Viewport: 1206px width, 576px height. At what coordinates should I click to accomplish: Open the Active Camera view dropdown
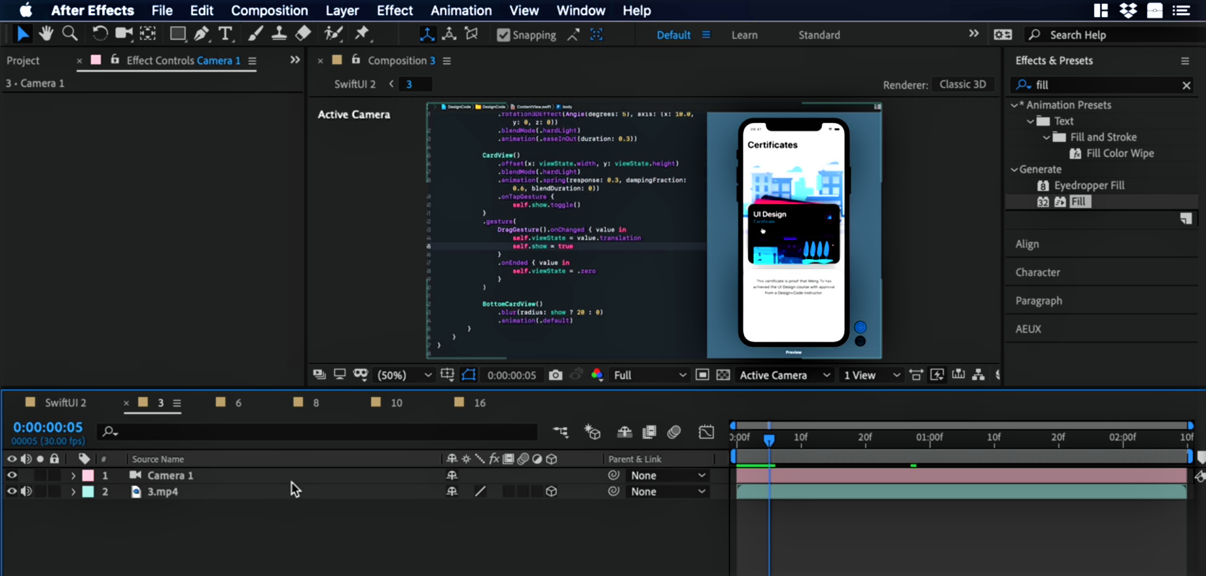[x=784, y=375]
